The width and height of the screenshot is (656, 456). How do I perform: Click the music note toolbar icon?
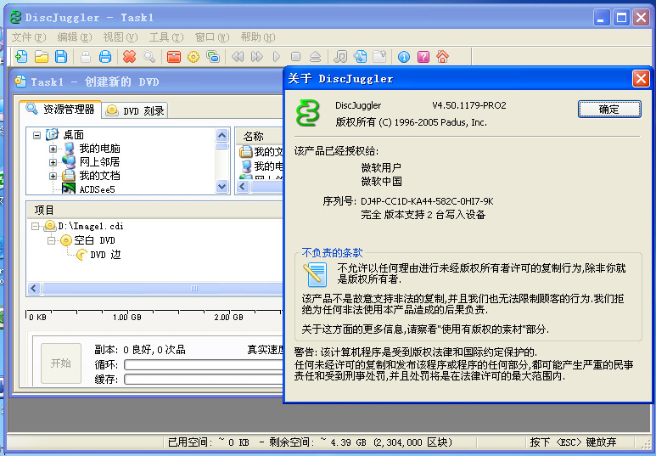[x=340, y=57]
